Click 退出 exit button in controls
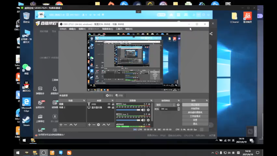 pos(195,124)
